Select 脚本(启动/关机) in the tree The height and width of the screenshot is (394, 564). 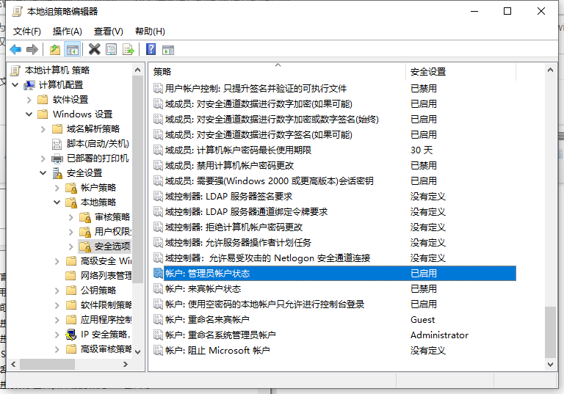click(97, 144)
